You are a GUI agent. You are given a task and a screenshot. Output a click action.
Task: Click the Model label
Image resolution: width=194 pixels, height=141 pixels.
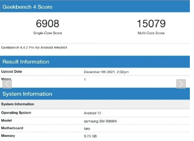tap(6, 120)
